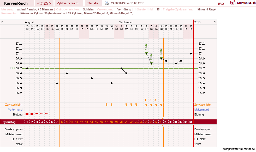Click the KurvenReich title heading

(16, 3)
